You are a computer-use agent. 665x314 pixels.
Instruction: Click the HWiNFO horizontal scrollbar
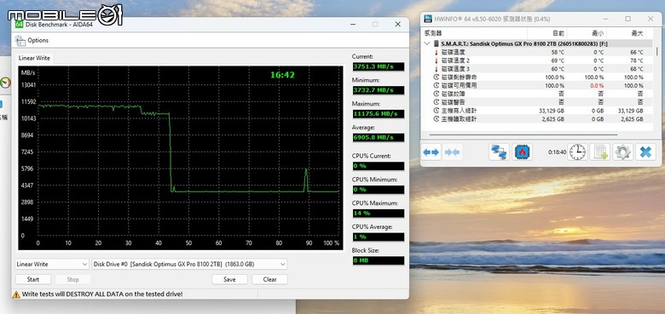click(523, 135)
